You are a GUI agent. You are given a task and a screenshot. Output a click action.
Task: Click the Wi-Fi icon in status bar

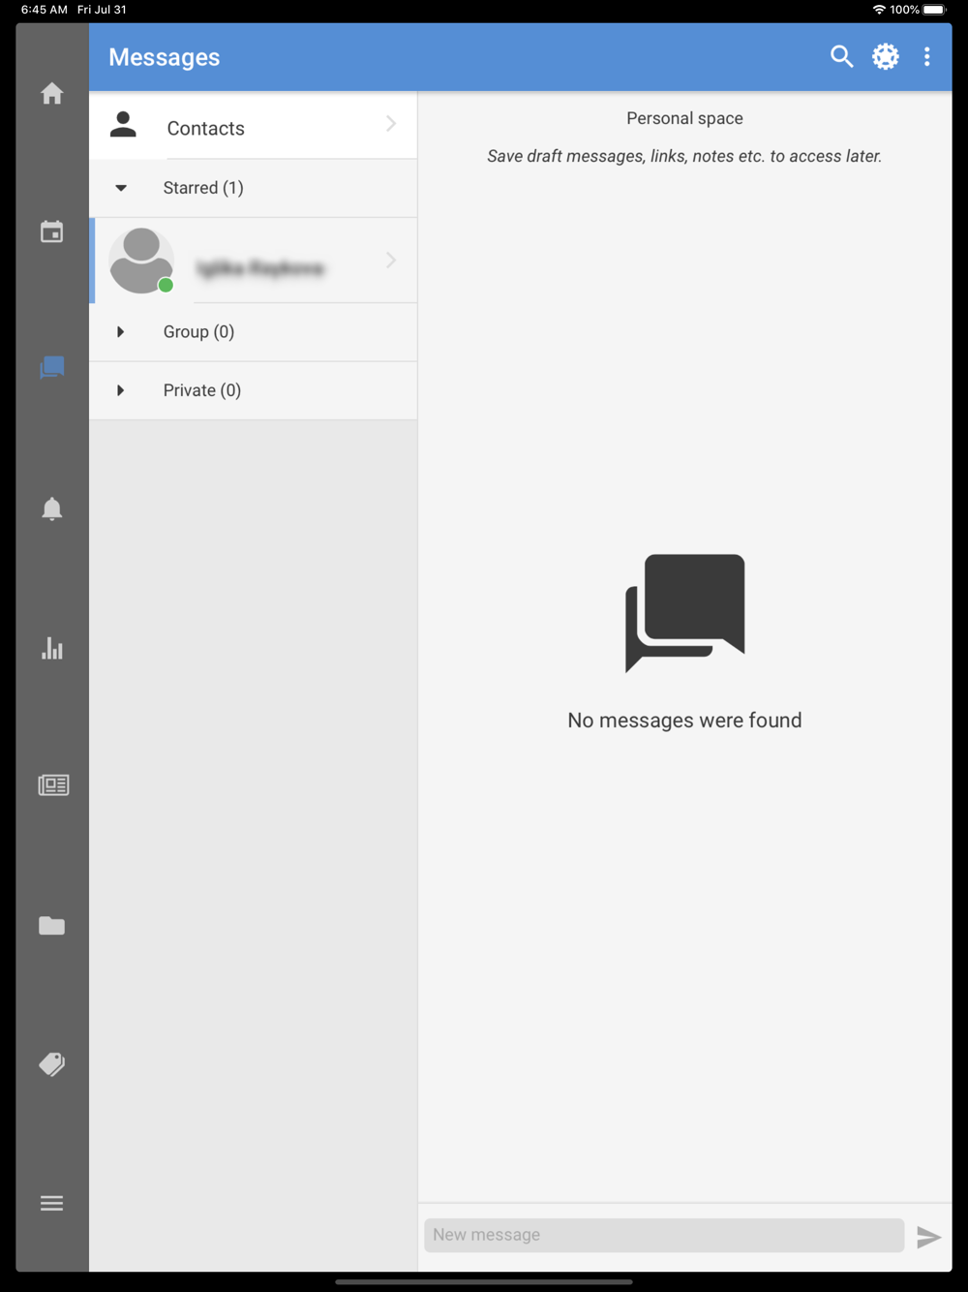click(x=879, y=10)
